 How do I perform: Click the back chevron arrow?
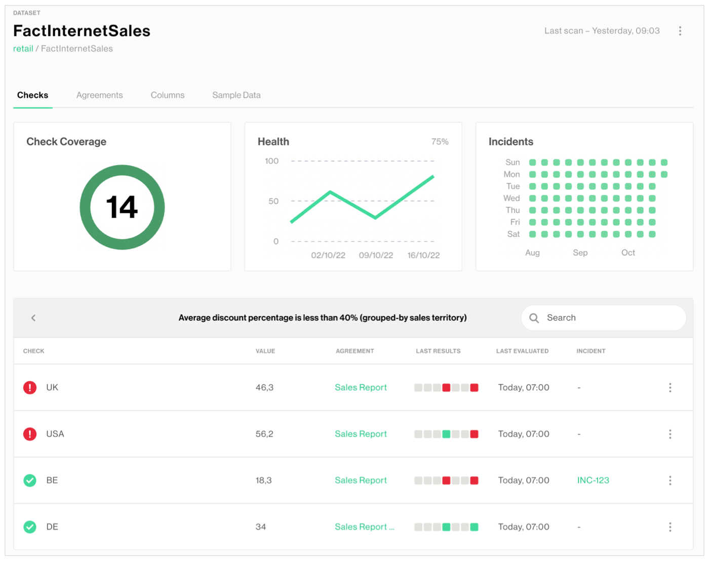[x=33, y=318]
